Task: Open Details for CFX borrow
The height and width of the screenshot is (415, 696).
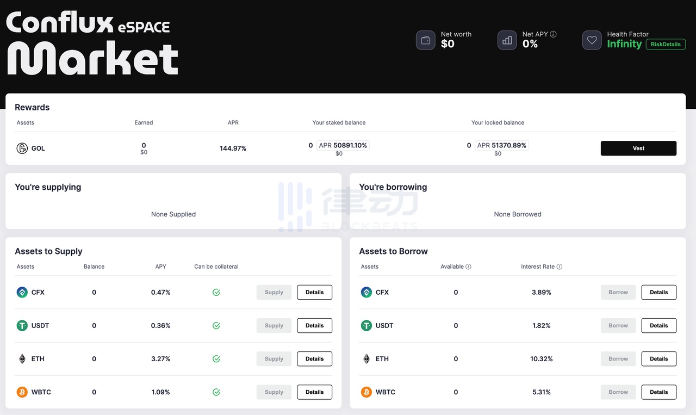Action: [x=658, y=292]
